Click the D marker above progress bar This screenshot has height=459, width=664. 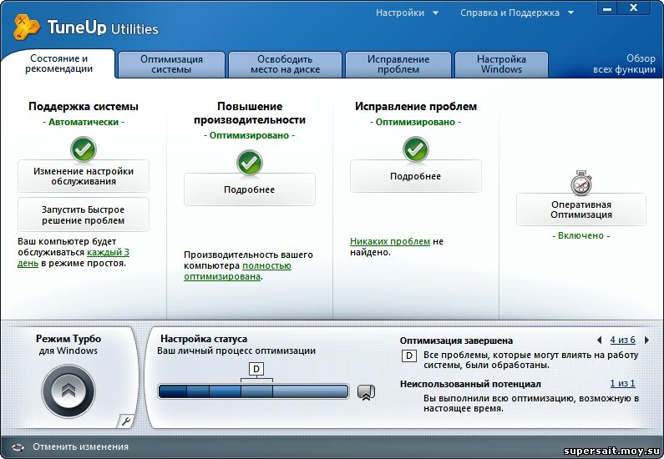256,369
